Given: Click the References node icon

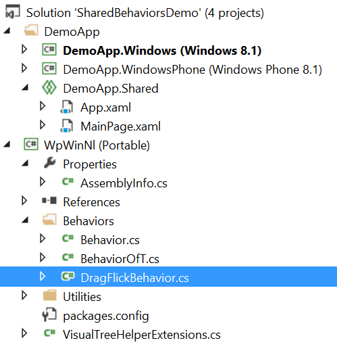Looking at the screenshot, I should tap(49, 200).
